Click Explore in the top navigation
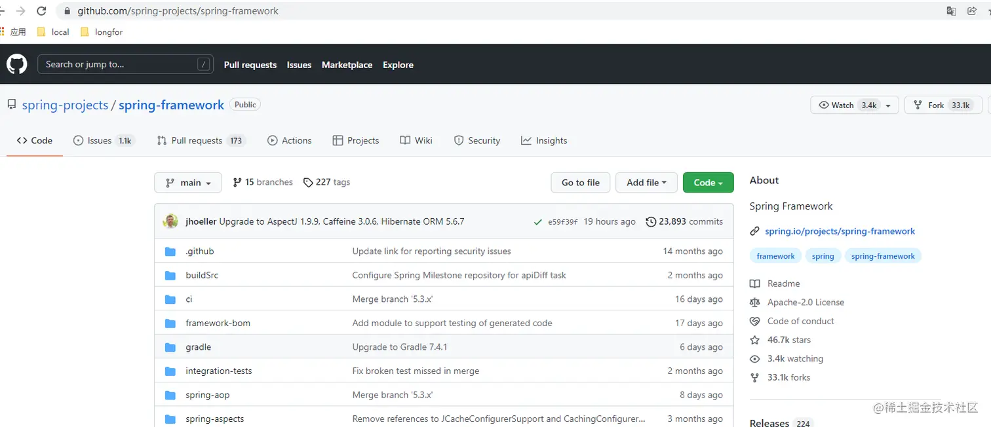The image size is (991, 427). click(x=398, y=65)
